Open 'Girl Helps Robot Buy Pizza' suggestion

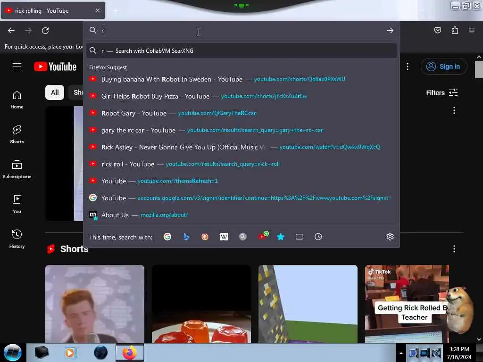click(x=241, y=96)
